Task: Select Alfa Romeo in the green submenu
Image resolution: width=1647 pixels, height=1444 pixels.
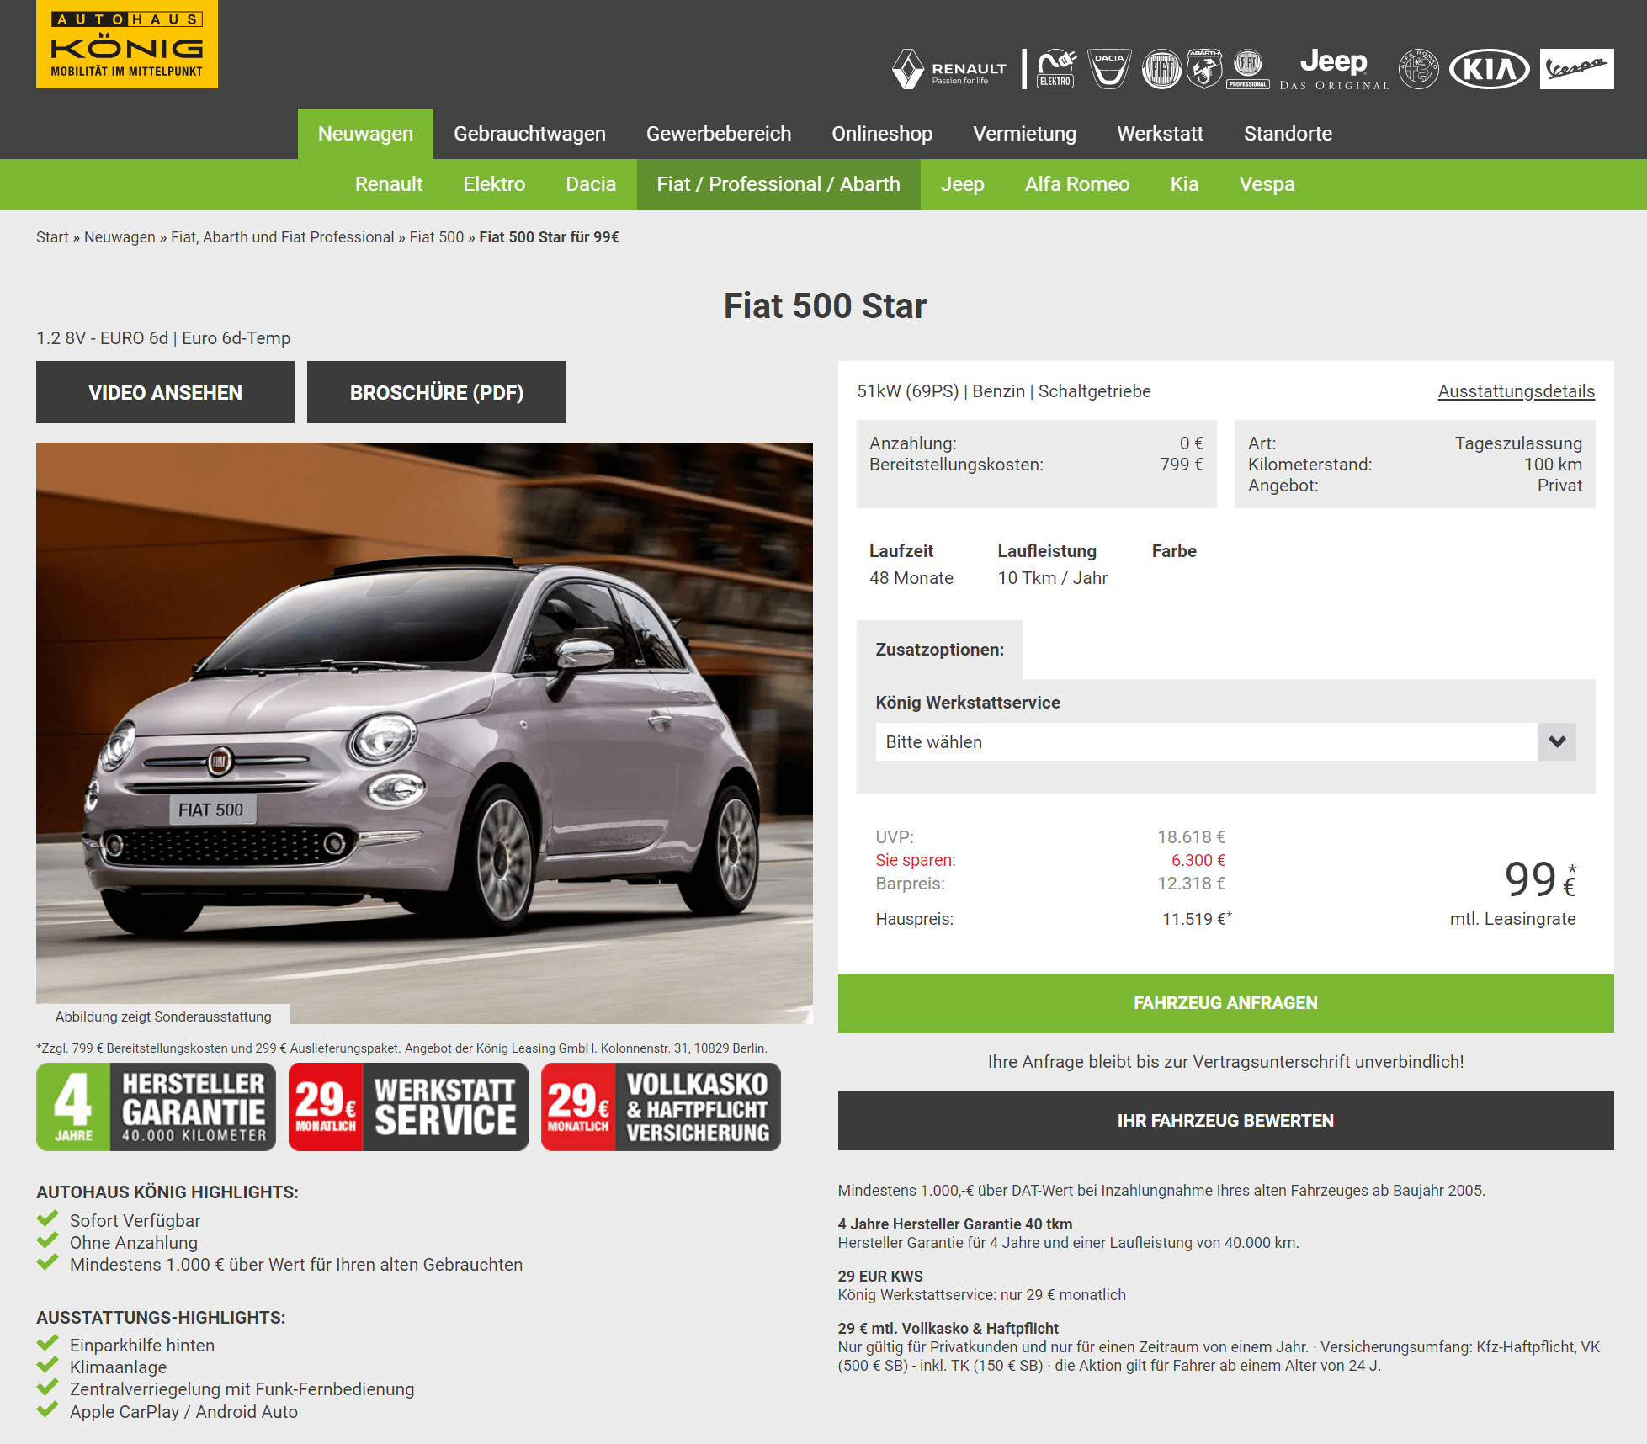Action: [1077, 184]
